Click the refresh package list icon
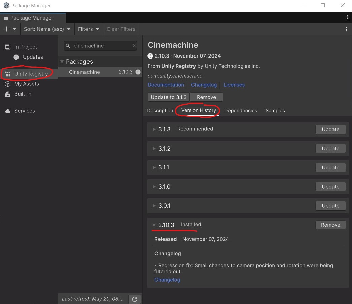Viewport: 352px width, 304px height. tap(135, 299)
